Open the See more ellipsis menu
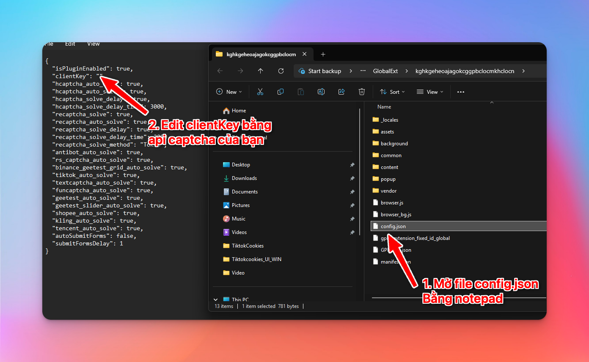This screenshot has width=589, height=362. 461,92
